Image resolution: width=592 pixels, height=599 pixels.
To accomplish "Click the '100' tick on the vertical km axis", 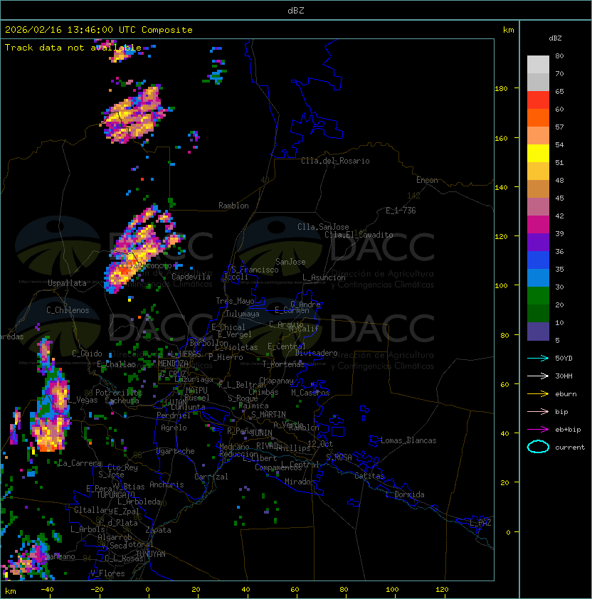I will coord(501,286).
